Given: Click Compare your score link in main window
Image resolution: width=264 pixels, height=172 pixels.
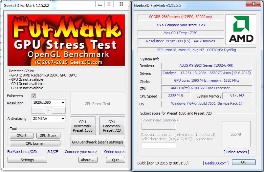Looking at the screenshot, I should tap(81, 152).
